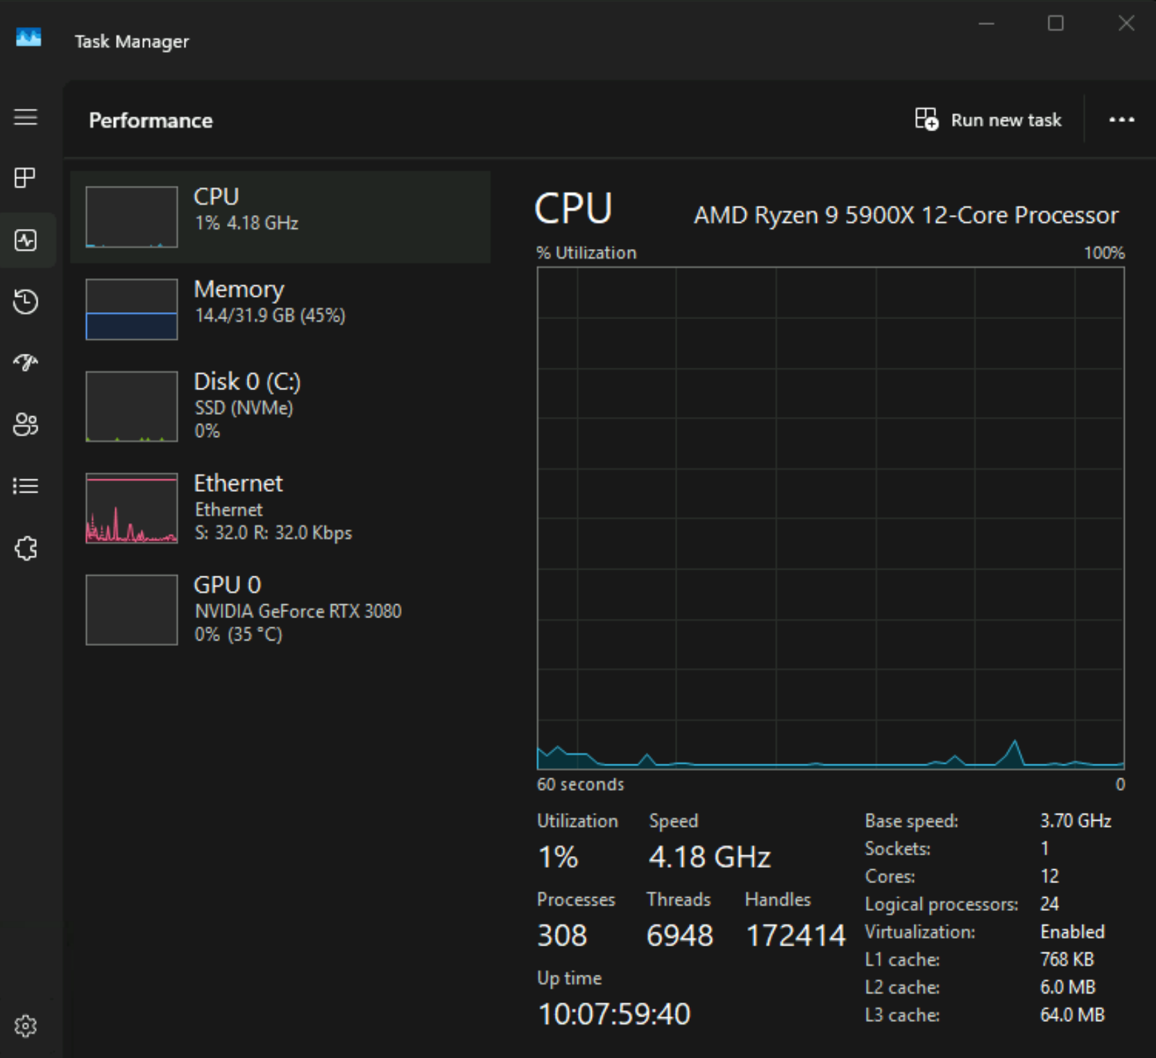The image size is (1156, 1058).
Task: Click the Processes count 308
Action: 562,935
